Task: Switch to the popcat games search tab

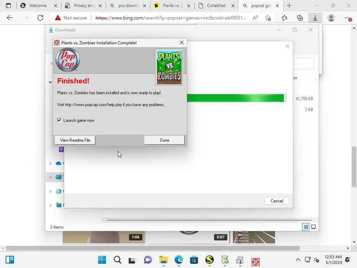Action: pos(261,6)
